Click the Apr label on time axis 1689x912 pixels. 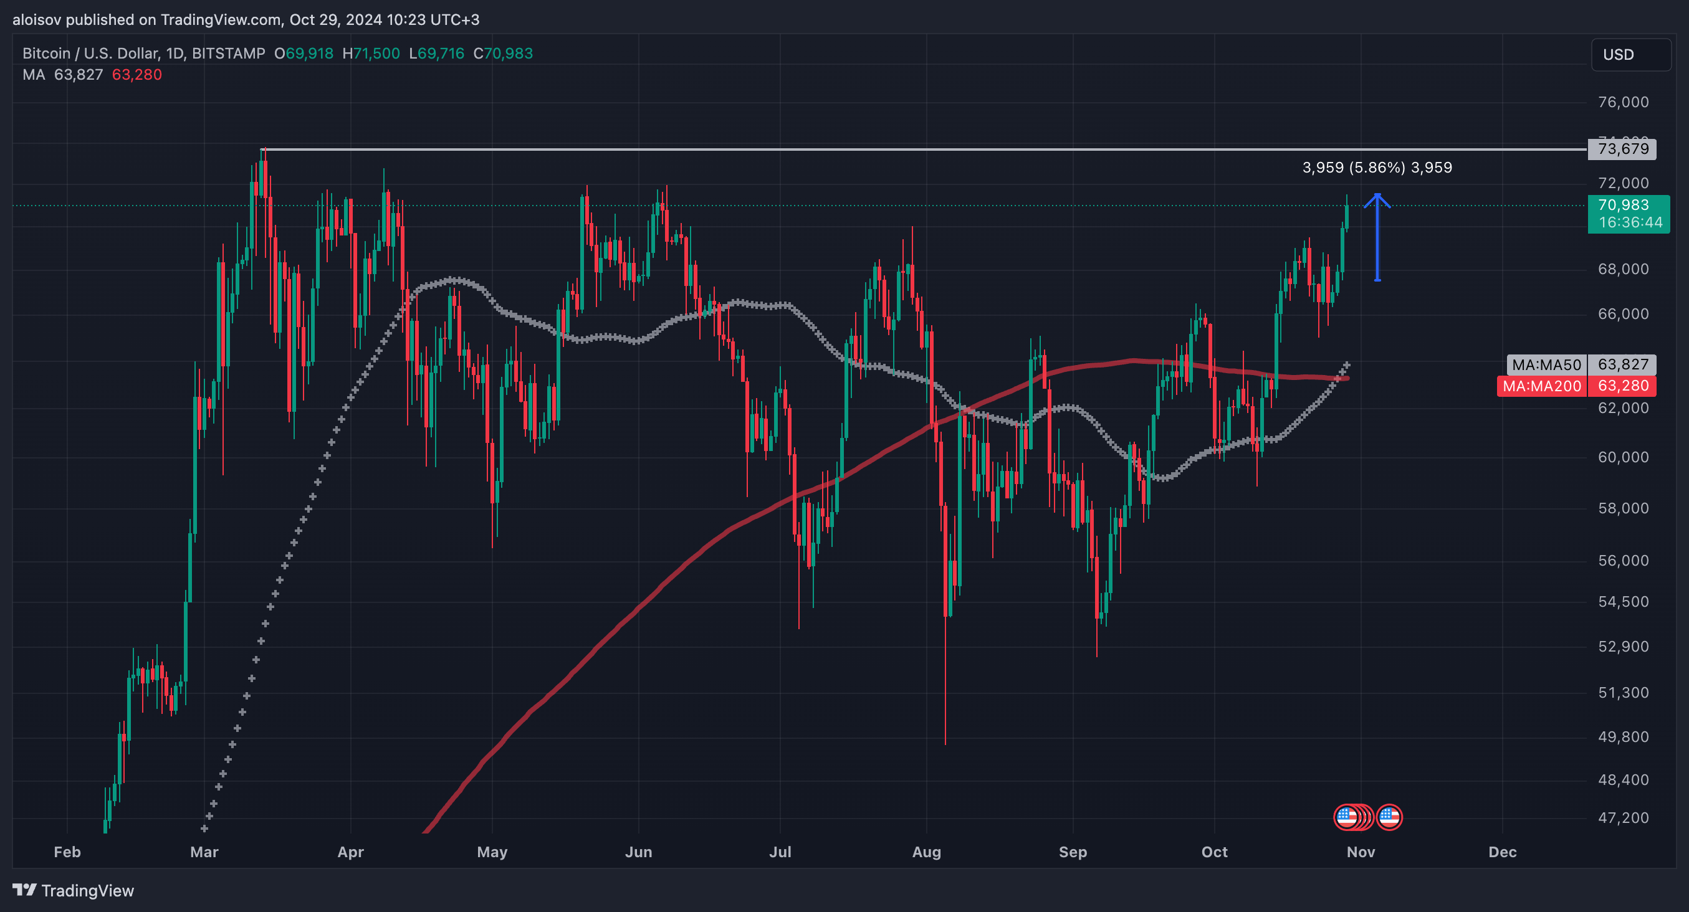(x=350, y=852)
